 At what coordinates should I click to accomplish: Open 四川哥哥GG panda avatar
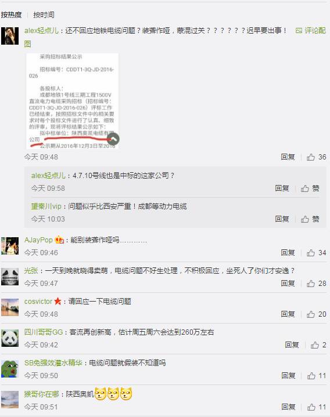[10, 338]
